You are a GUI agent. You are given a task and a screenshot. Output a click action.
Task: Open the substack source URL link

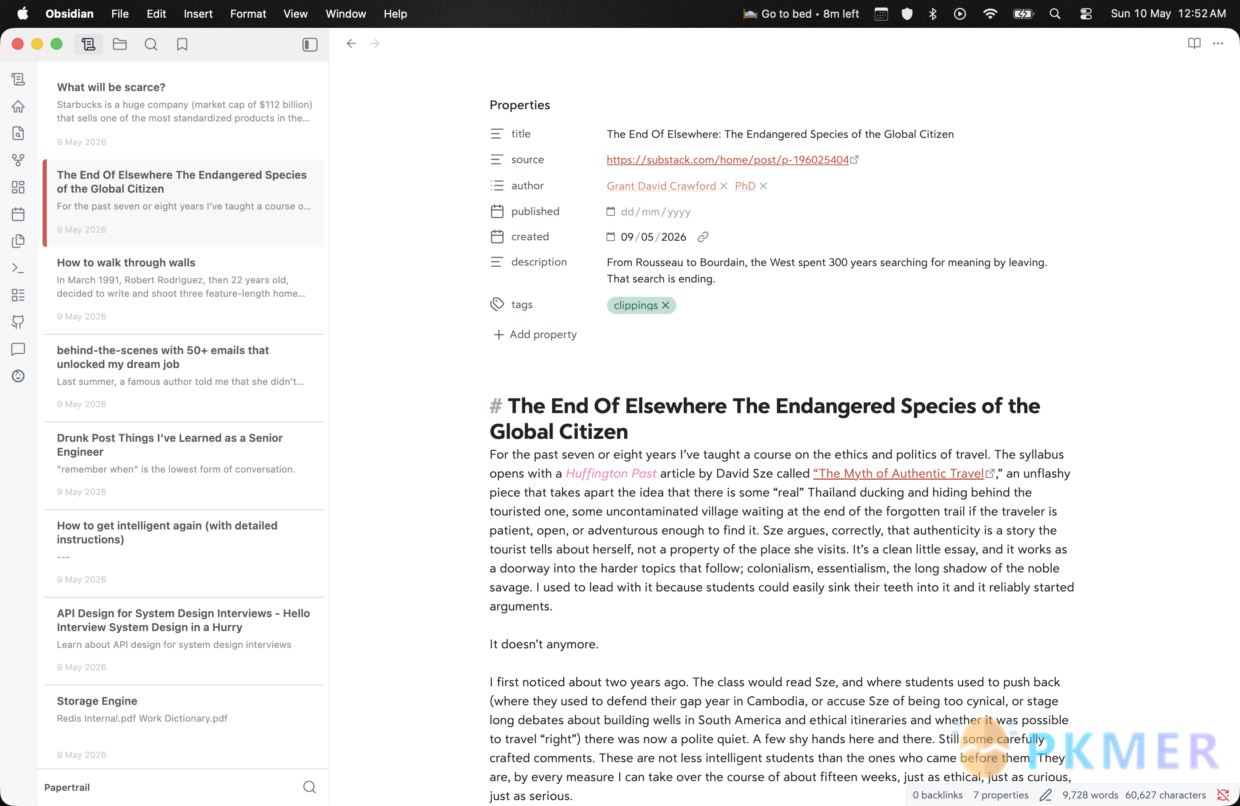tap(727, 160)
